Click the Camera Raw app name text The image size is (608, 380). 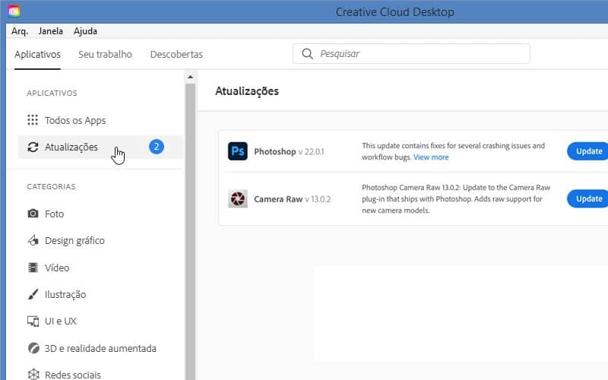point(278,199)
